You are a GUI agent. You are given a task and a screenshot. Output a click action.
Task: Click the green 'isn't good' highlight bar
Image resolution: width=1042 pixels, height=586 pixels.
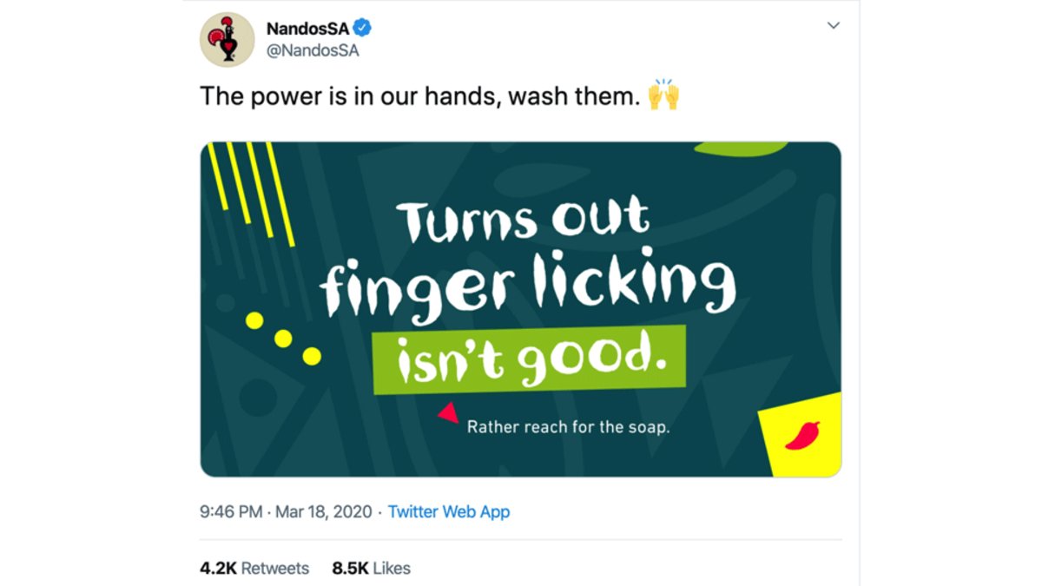[530, 356]
